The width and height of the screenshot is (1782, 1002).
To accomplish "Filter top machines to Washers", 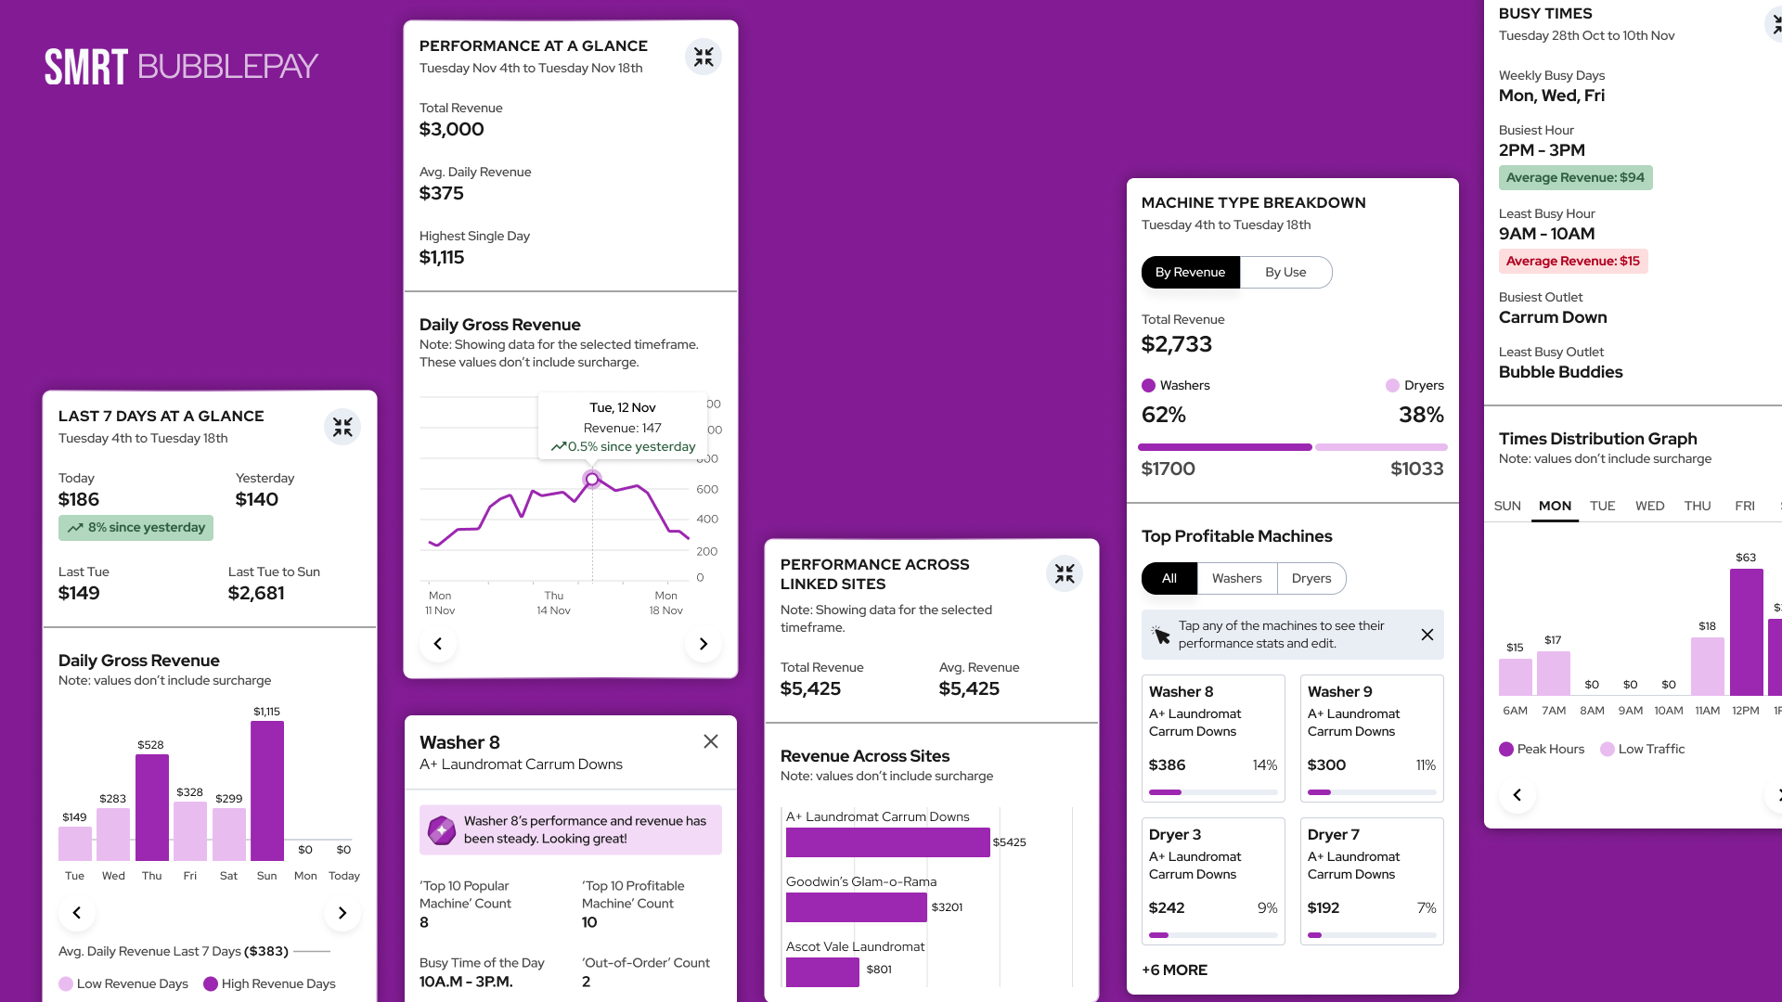I will pos(1236,579).
